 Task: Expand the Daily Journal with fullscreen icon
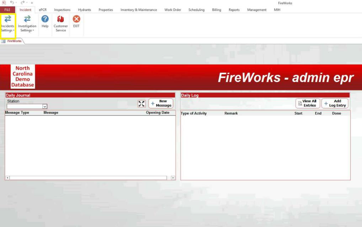(x=142, y=104)
